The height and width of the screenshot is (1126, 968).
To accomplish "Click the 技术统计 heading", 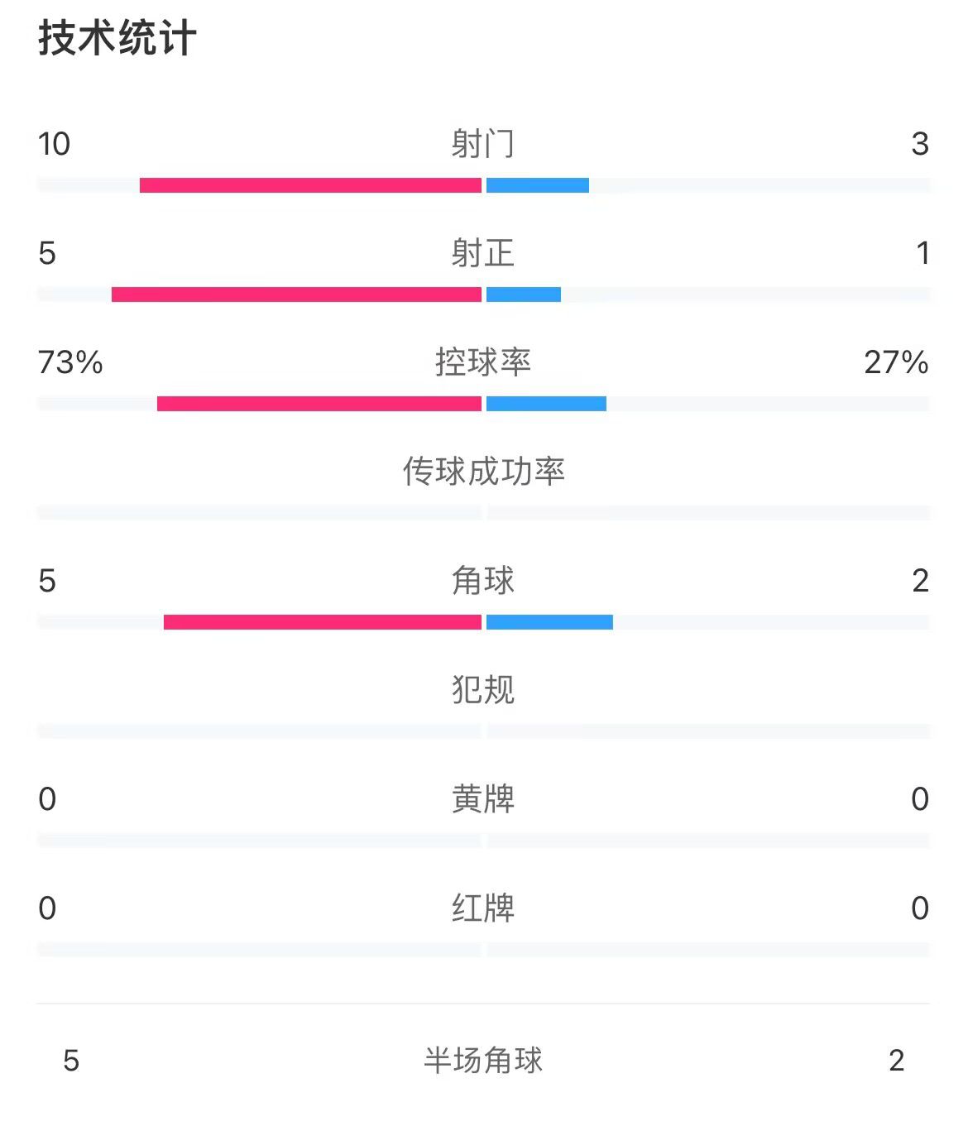I will (x=117, y=39).
